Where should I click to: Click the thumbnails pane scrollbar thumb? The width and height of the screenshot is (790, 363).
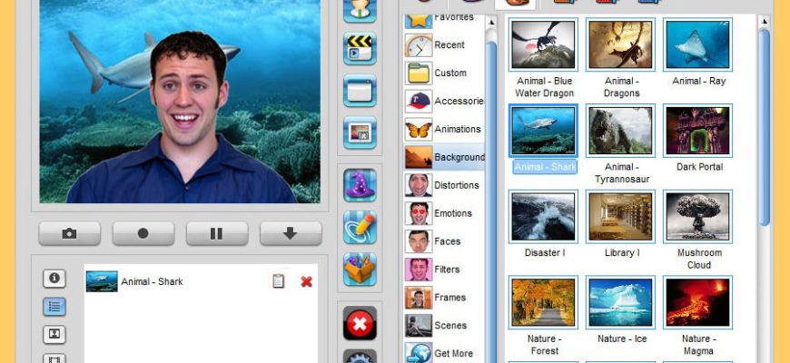click(x=765, y=127)
